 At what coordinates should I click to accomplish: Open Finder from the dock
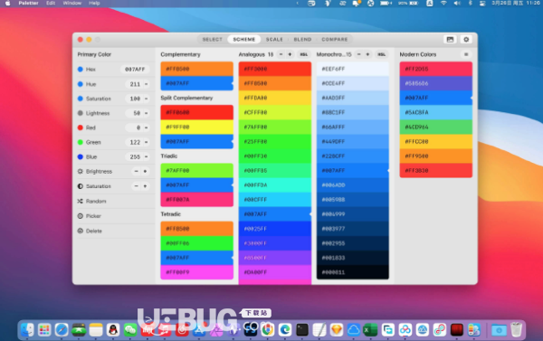(x=27, y=329)
